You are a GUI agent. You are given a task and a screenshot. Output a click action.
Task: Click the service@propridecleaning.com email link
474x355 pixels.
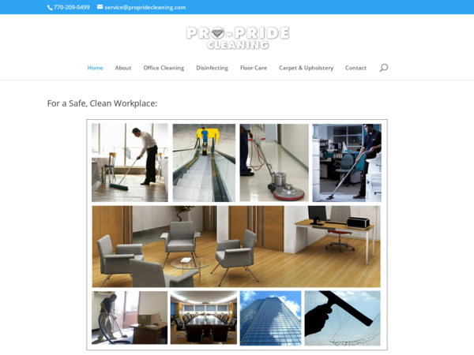(x=145, y=7)
